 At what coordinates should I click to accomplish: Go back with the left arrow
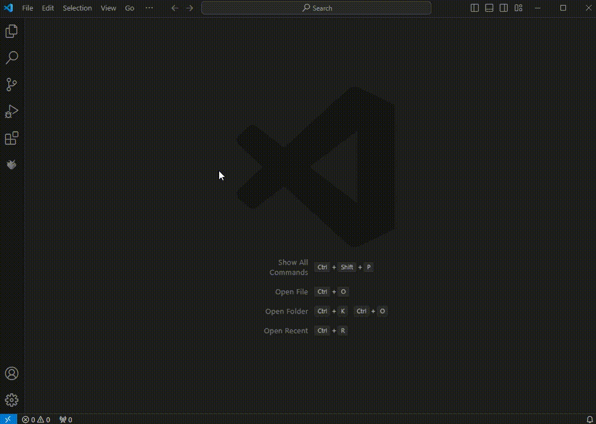click(175, 8)
